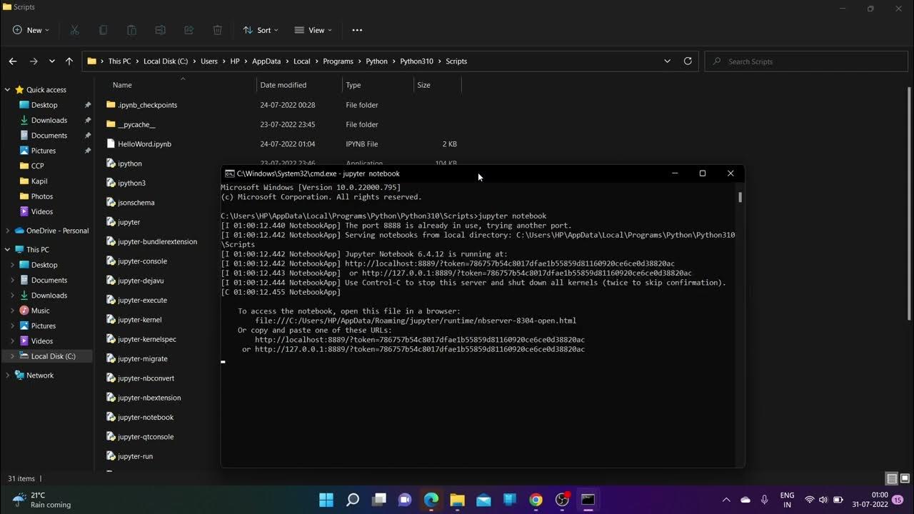Open the See more ellipsis menu
Image resolution: width=914 pixels, height=514 pixels.
coord(357,30)
